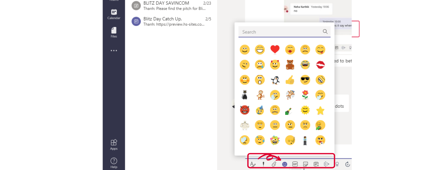Open the Sticker picker
The height and width of the screenshot is (170, 426).
pos(306,164)
